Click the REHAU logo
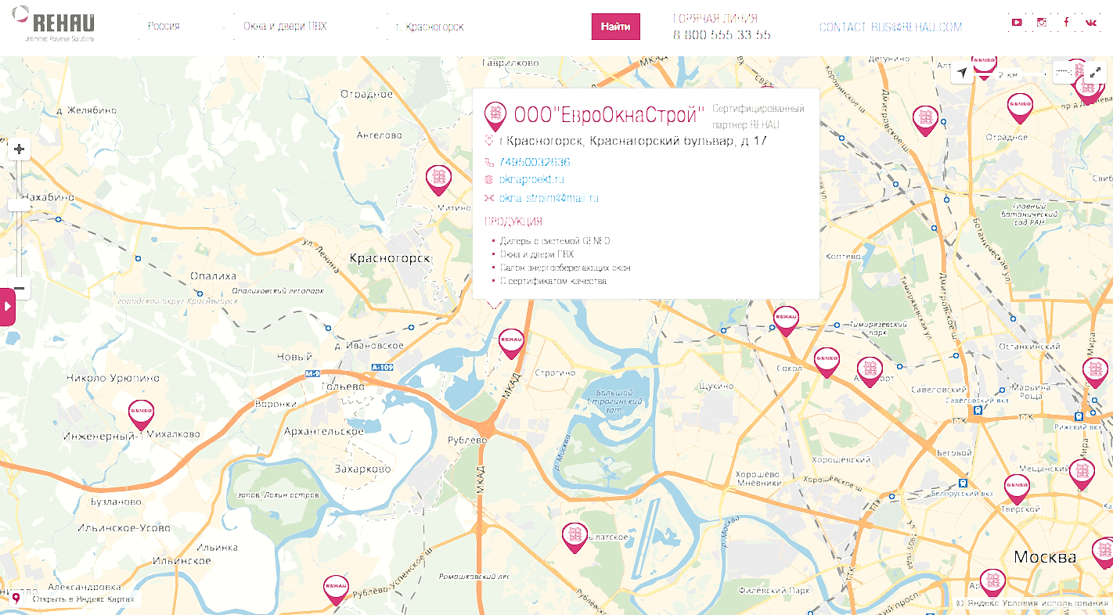 click(53, 23)
